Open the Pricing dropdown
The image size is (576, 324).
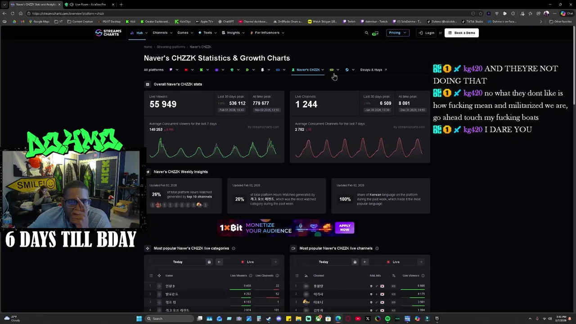(397, 33)
